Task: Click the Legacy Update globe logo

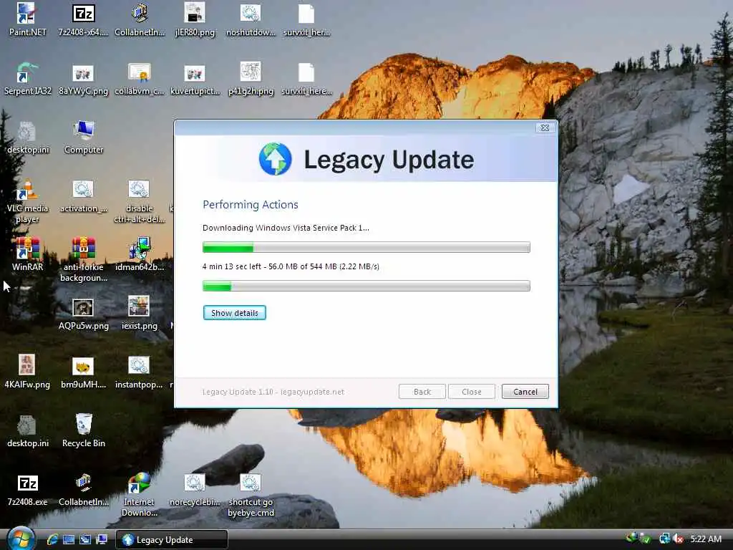Action: coord(276,159)
